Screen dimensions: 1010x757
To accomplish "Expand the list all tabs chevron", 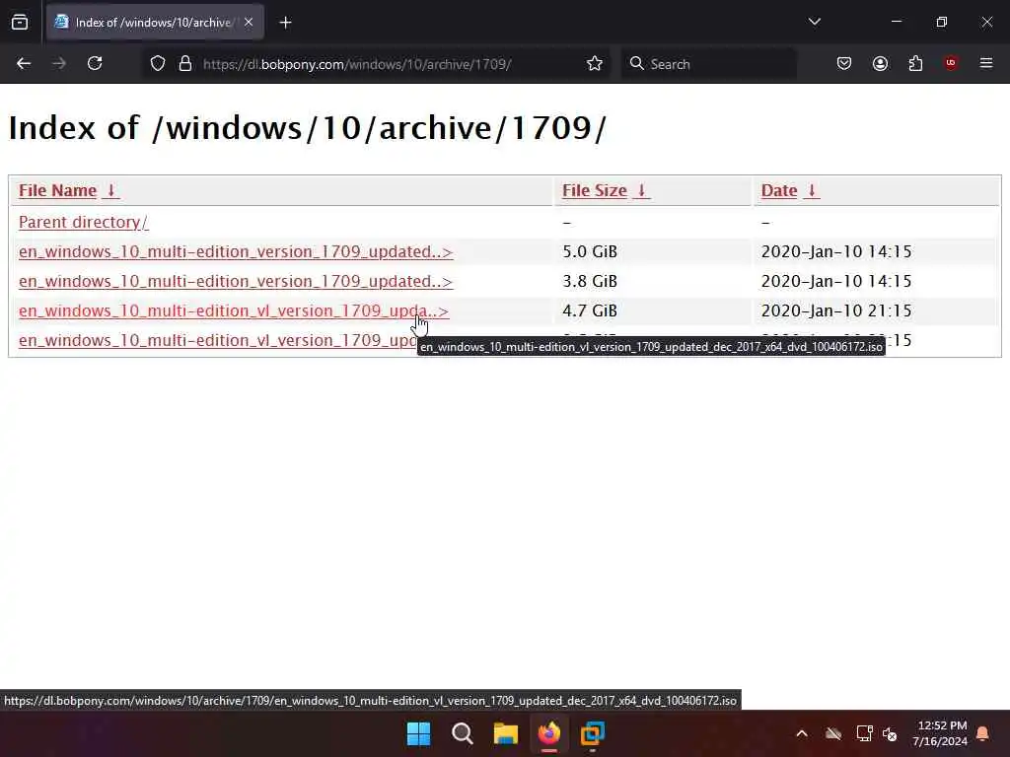I will pyautogui.click(x=814, y=22).
